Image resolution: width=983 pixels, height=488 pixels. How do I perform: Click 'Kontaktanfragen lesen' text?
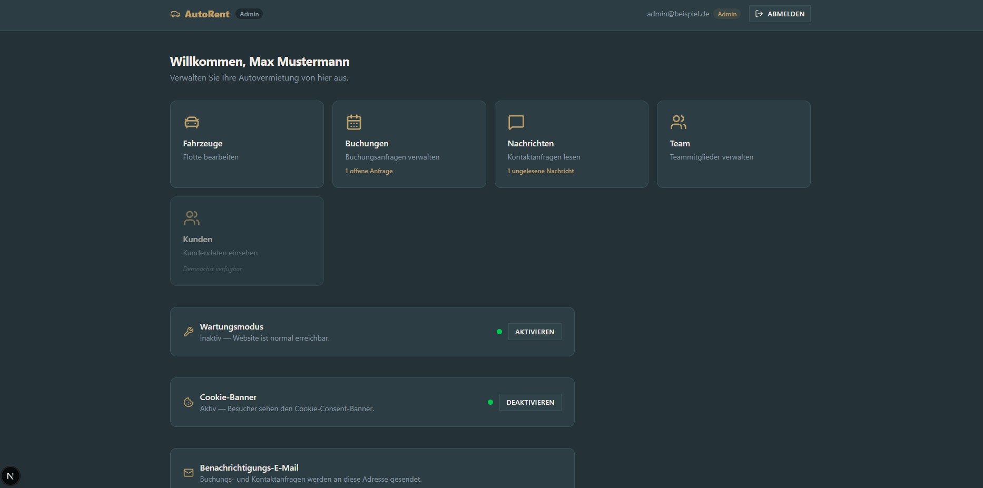click(x=544, y=157)
